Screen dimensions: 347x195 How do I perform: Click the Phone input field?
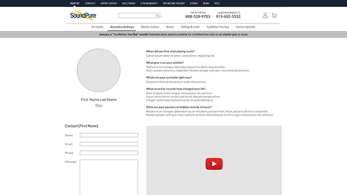[x=109, y=152]
